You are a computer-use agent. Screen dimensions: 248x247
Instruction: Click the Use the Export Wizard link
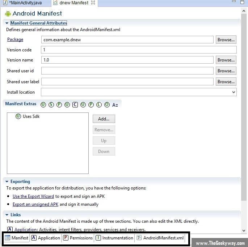click(33, 196)
